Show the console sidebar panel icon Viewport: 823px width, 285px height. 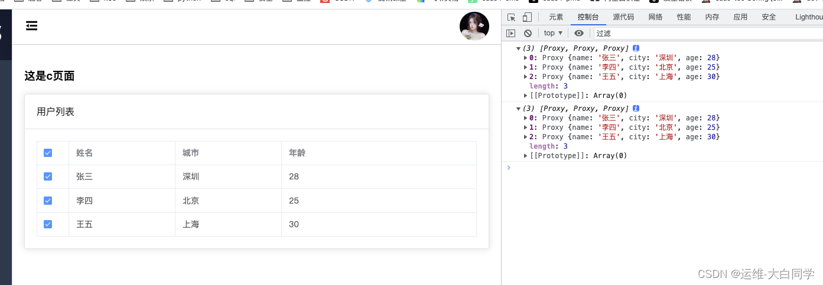511,33
